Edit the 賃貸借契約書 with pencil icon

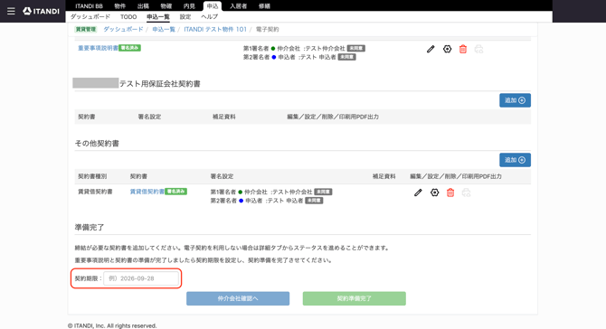point(418,193)
